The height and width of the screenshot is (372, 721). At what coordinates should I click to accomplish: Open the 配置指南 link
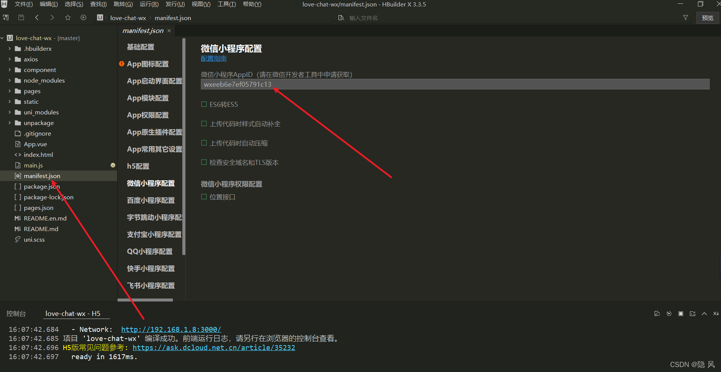[x=214, y=58]
